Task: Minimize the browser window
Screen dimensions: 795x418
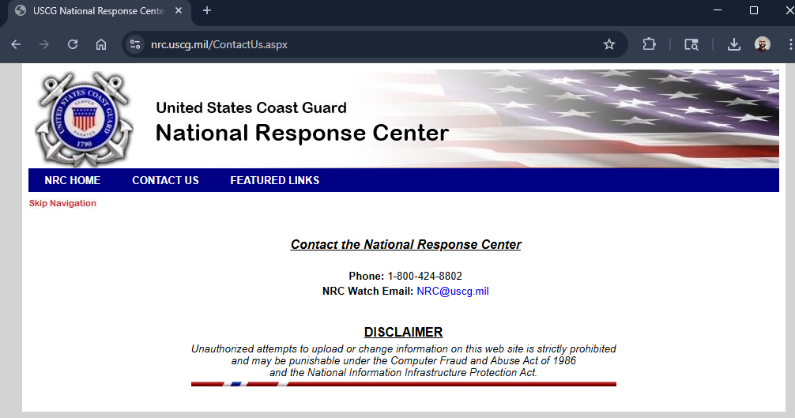Action: point(718,10)
